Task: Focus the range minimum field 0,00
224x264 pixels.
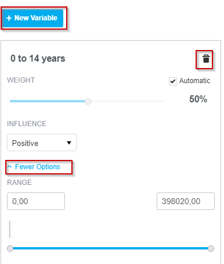Action: point(36,201)
